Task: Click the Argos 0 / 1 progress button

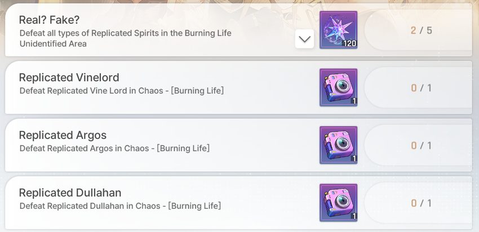Action: [419, 146]
